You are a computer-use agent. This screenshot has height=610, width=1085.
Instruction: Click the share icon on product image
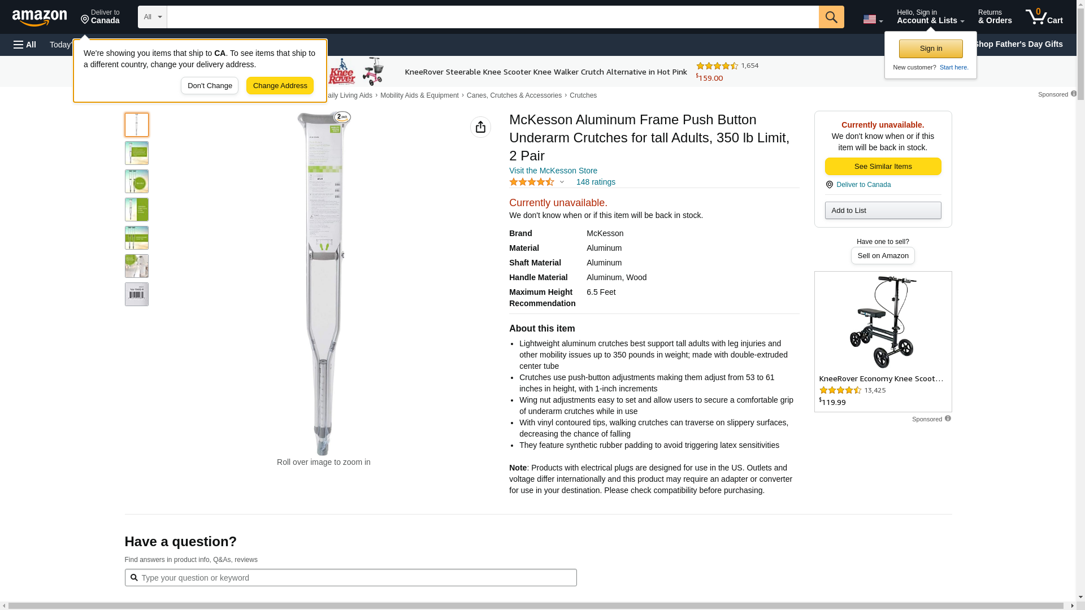click(x=480, y=127)
